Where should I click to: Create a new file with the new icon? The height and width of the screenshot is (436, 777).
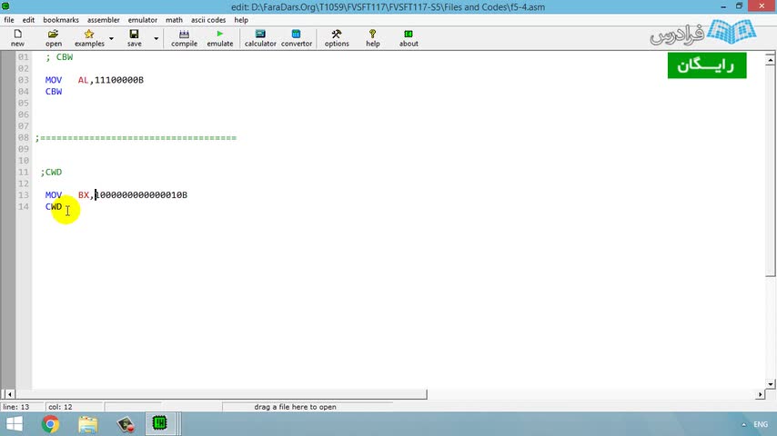[18, 37]
